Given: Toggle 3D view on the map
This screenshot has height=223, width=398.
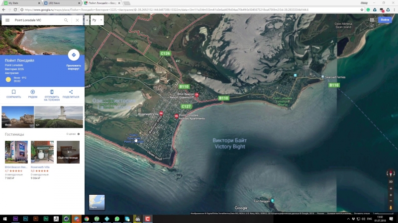Looking at the screenshot, I should click(391, 182).
